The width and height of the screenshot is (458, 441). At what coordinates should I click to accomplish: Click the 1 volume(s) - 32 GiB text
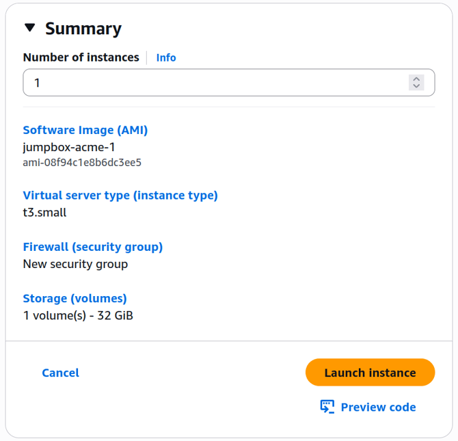pyautogui.click(x=78, y=315)
